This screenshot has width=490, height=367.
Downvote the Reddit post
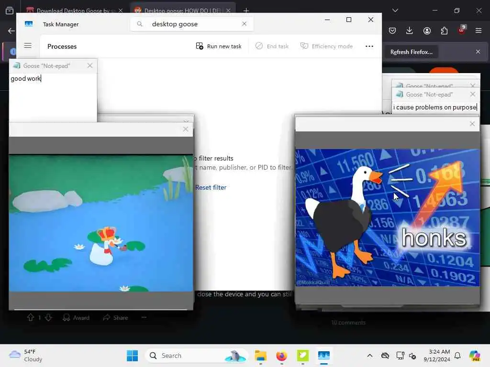click(48, 317)
